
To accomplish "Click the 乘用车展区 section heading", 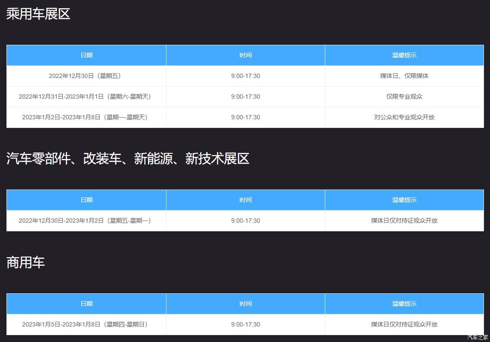I will (x=38, y=14).
